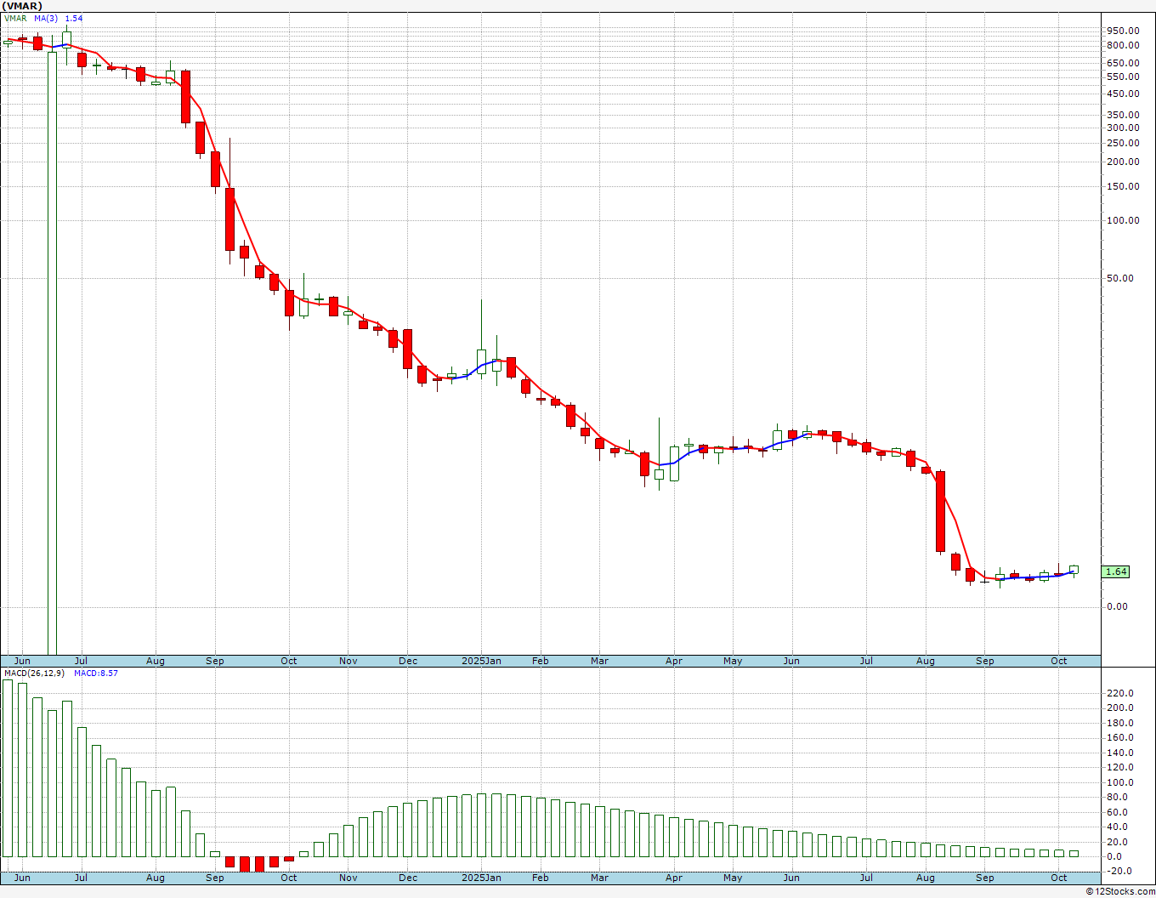Select the 100.00 price axis label
This screenshot has width=1156, height=898.
[1122, 220]
